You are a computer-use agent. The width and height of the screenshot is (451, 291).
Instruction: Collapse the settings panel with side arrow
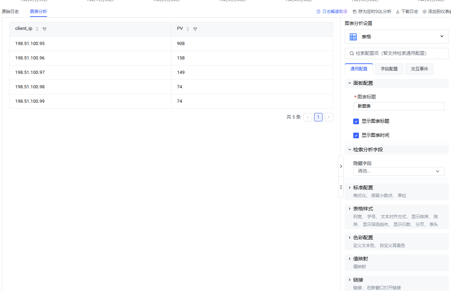[x=341, y=166]
